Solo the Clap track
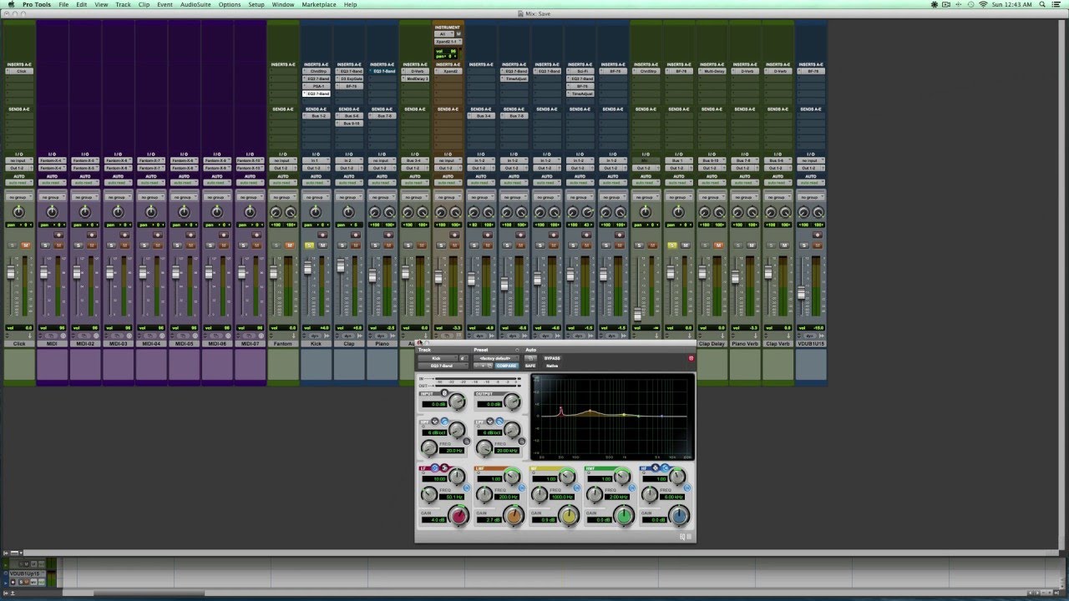 click(x=342, y=245)
